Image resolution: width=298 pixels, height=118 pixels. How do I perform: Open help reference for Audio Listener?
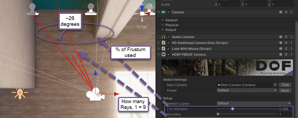click(x=281, y=37)
